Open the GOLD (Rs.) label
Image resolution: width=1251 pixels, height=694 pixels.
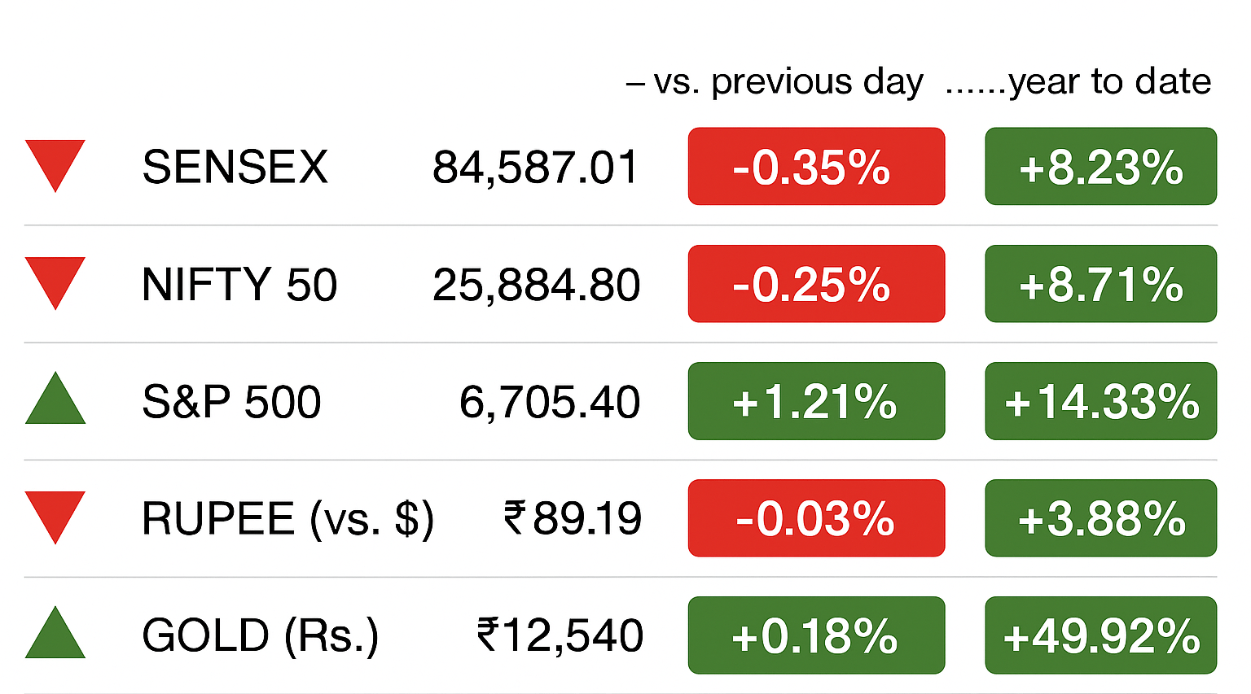261,635
